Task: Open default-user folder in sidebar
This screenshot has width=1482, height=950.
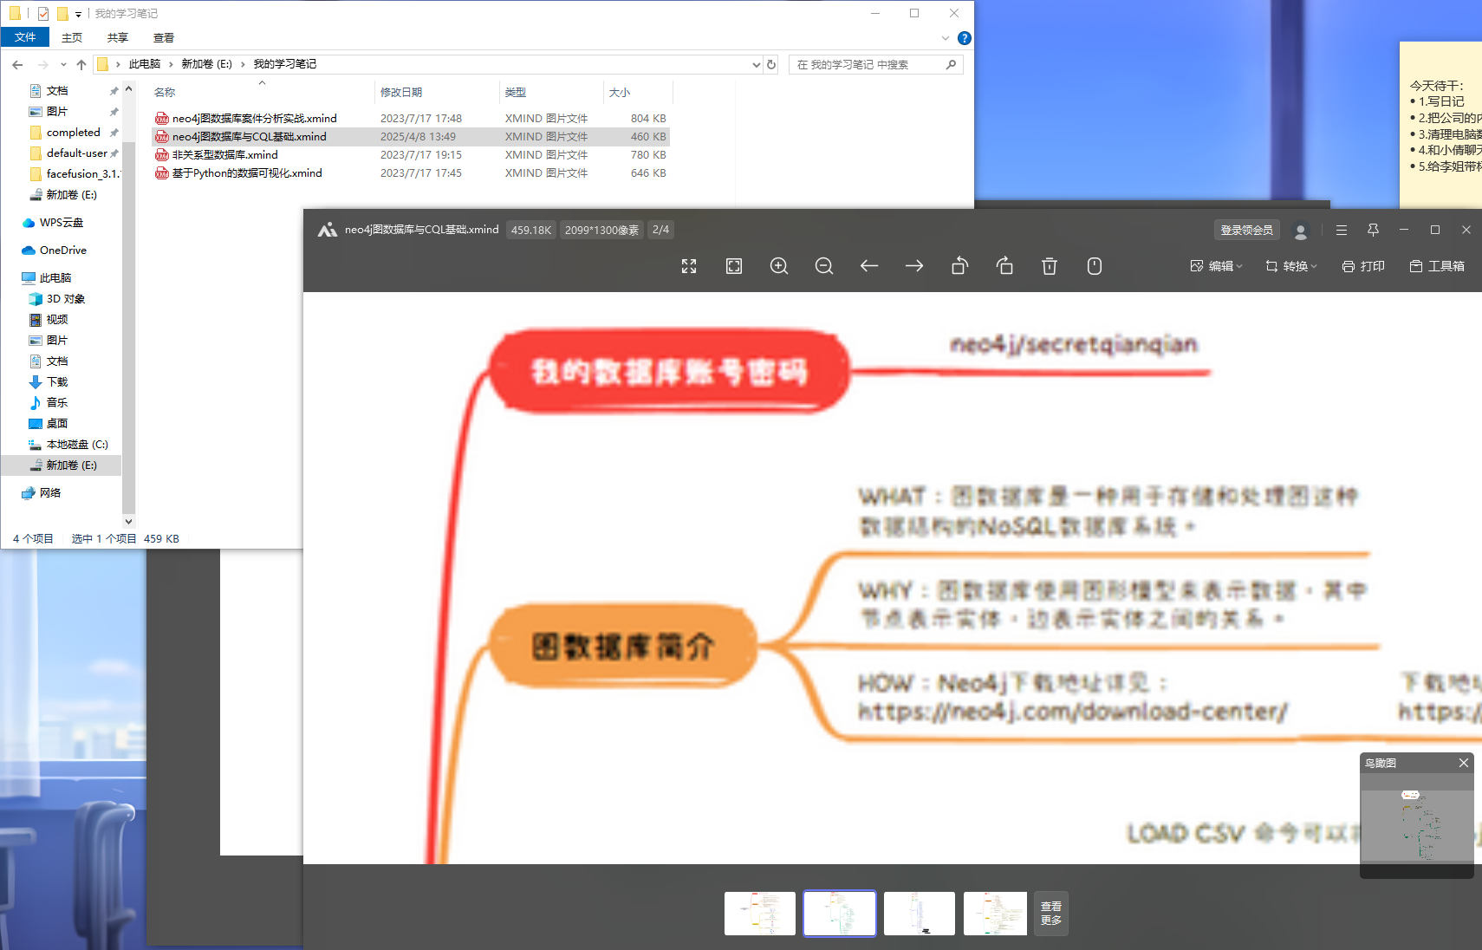Action: (76, 153)
